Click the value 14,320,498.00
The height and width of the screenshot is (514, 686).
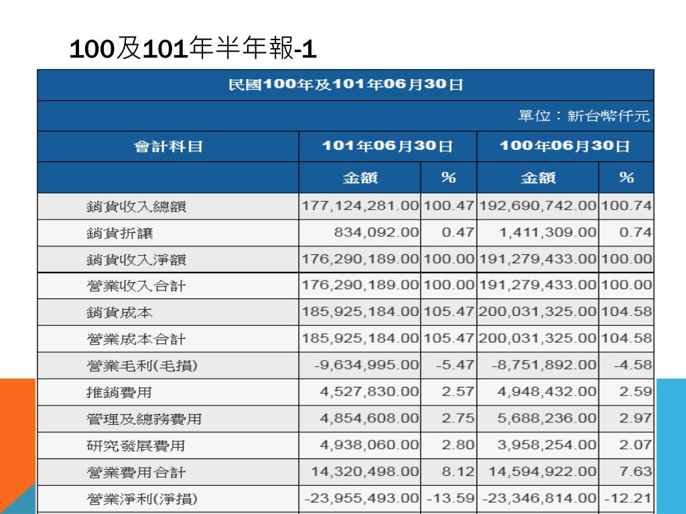point(365,472)
